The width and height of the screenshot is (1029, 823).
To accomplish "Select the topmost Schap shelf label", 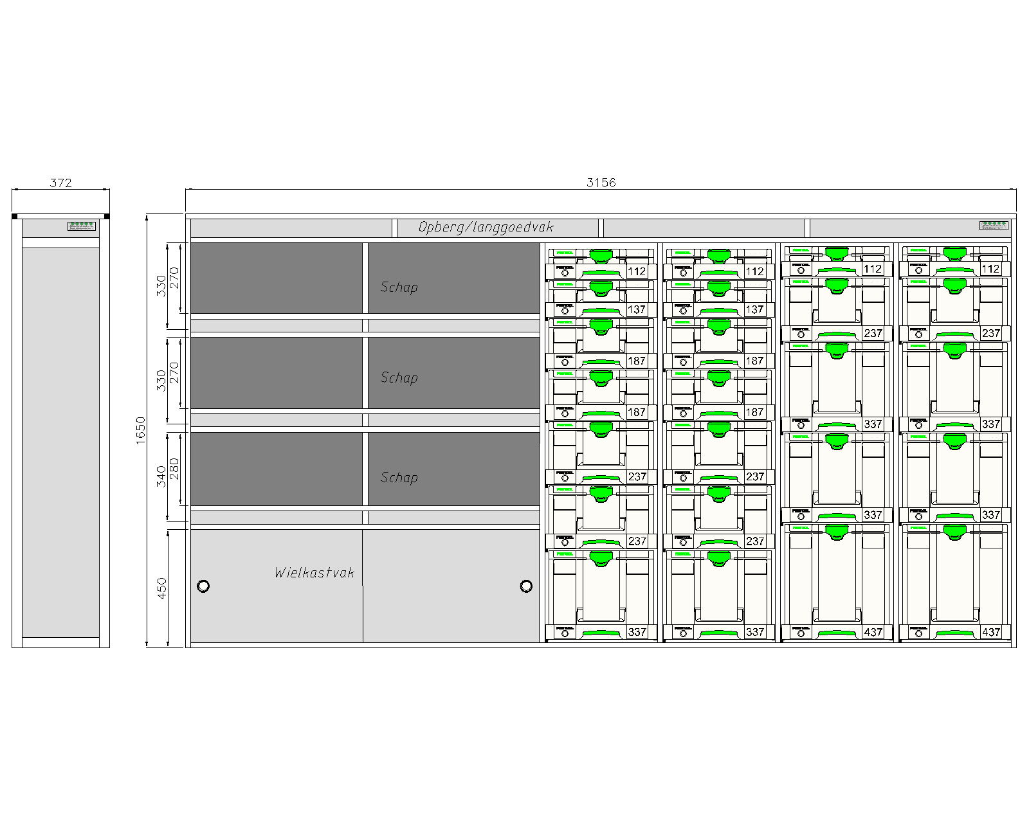I will pos(399,287).
